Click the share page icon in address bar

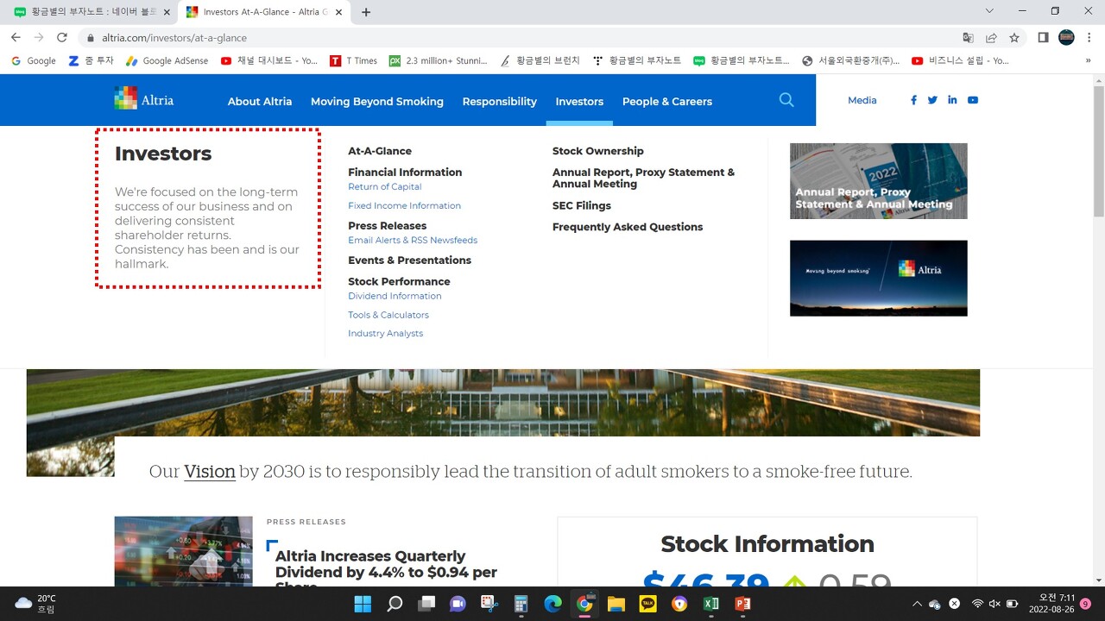tap(991, 38)
